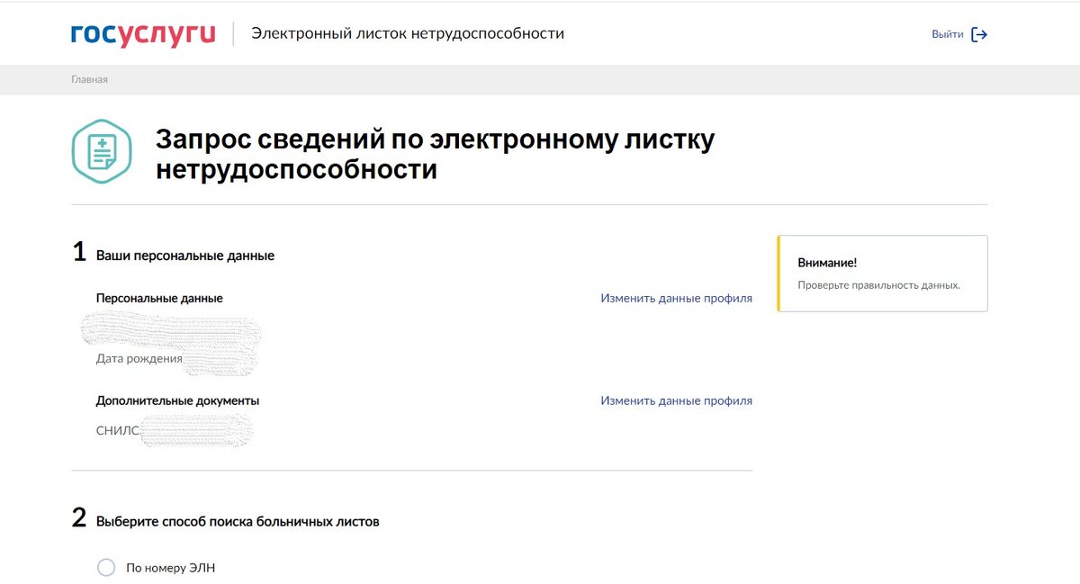This screenshot has width=1080, height=584.
Task: Open the first Изменить данные профиля link
Action: (675, 297)
